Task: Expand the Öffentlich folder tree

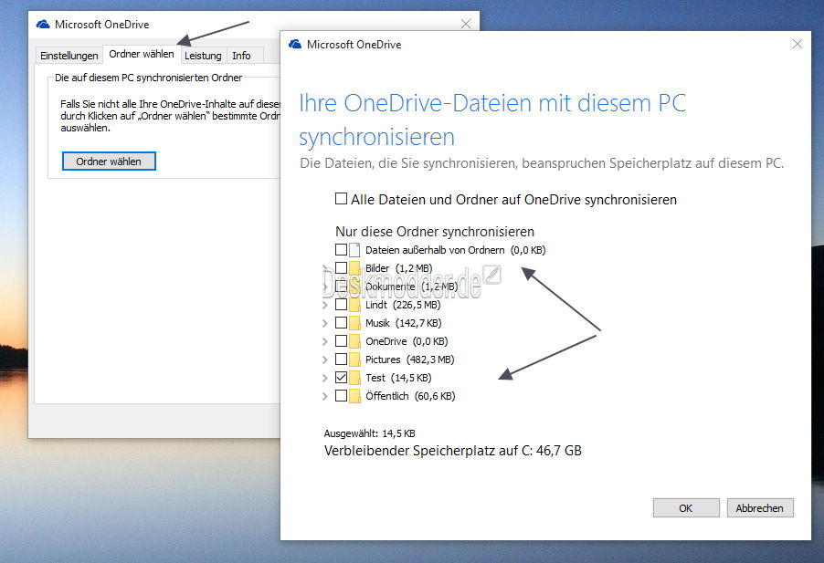Action: [x=325, y=396]
